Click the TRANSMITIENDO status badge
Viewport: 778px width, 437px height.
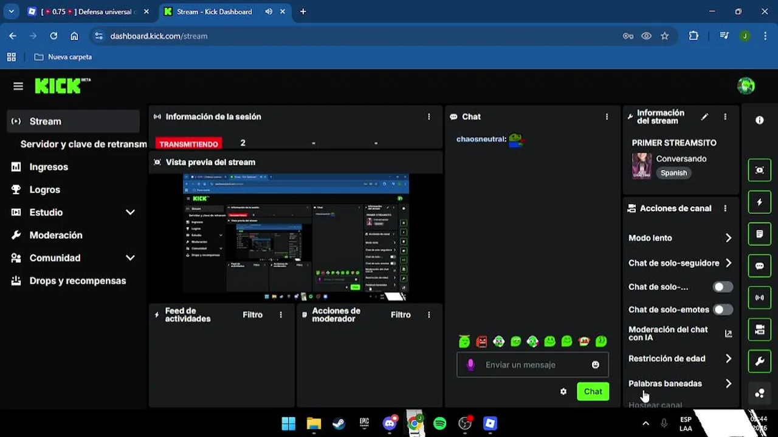(188, 144)
